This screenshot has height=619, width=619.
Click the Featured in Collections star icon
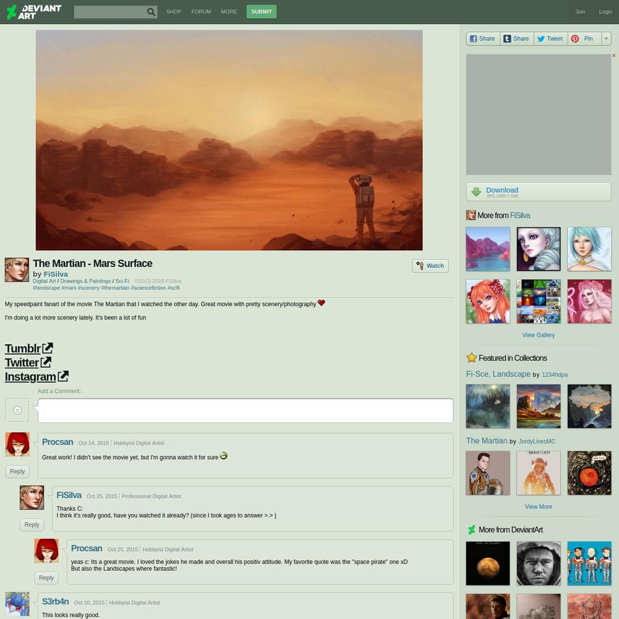[471, 358]
